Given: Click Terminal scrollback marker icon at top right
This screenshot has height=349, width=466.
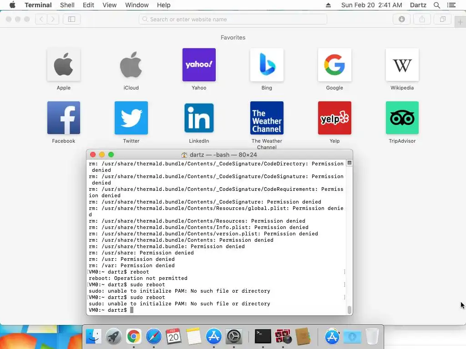Looking at the screenshot, I should tap(349, 163).
